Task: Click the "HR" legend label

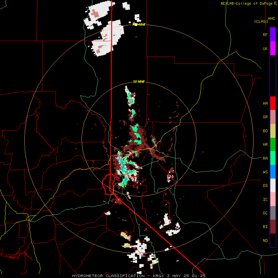Action: click(x=265, y=145)
